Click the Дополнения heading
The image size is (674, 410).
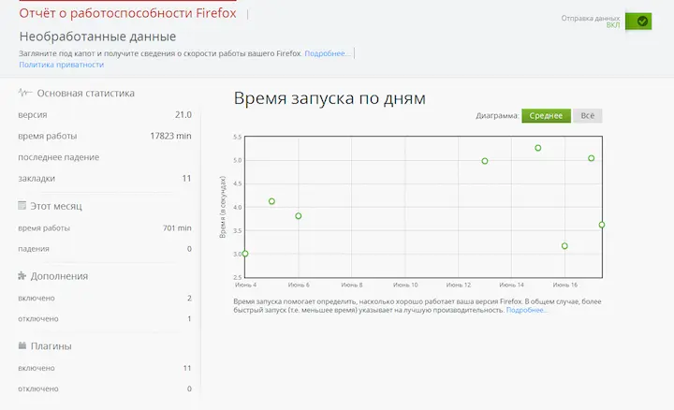[x=59, y=276]
